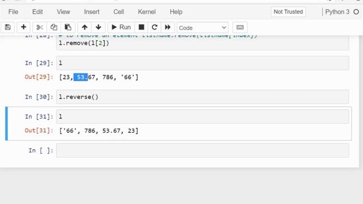Copy selected cells icon
The width and height of the screenshot is (363, 204).
pos(54,27)
